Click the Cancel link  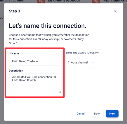coord(81,114)
